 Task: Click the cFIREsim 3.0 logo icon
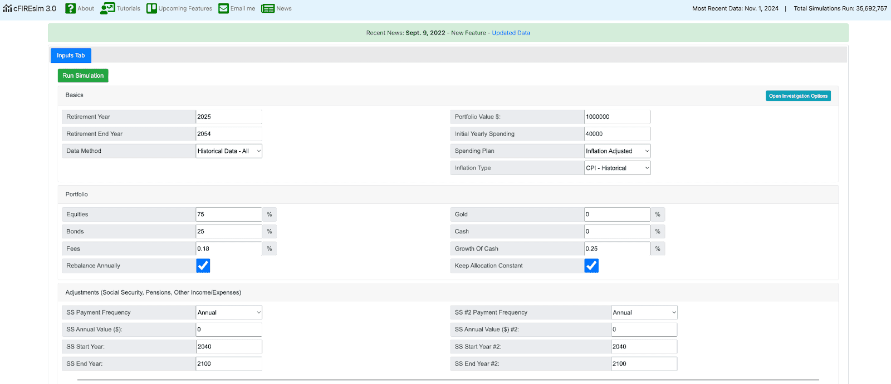point(7,8)
